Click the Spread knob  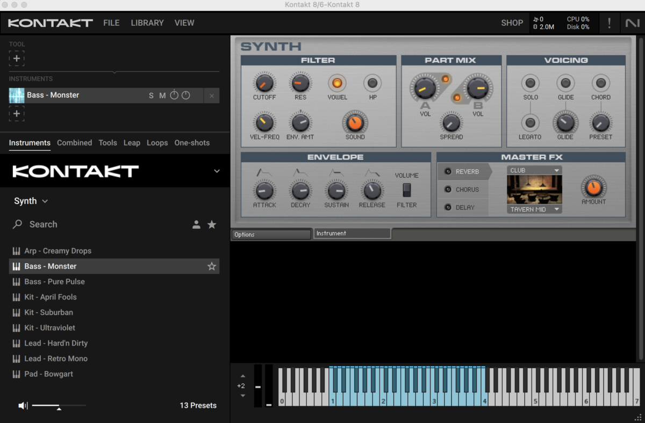point(451,123)
